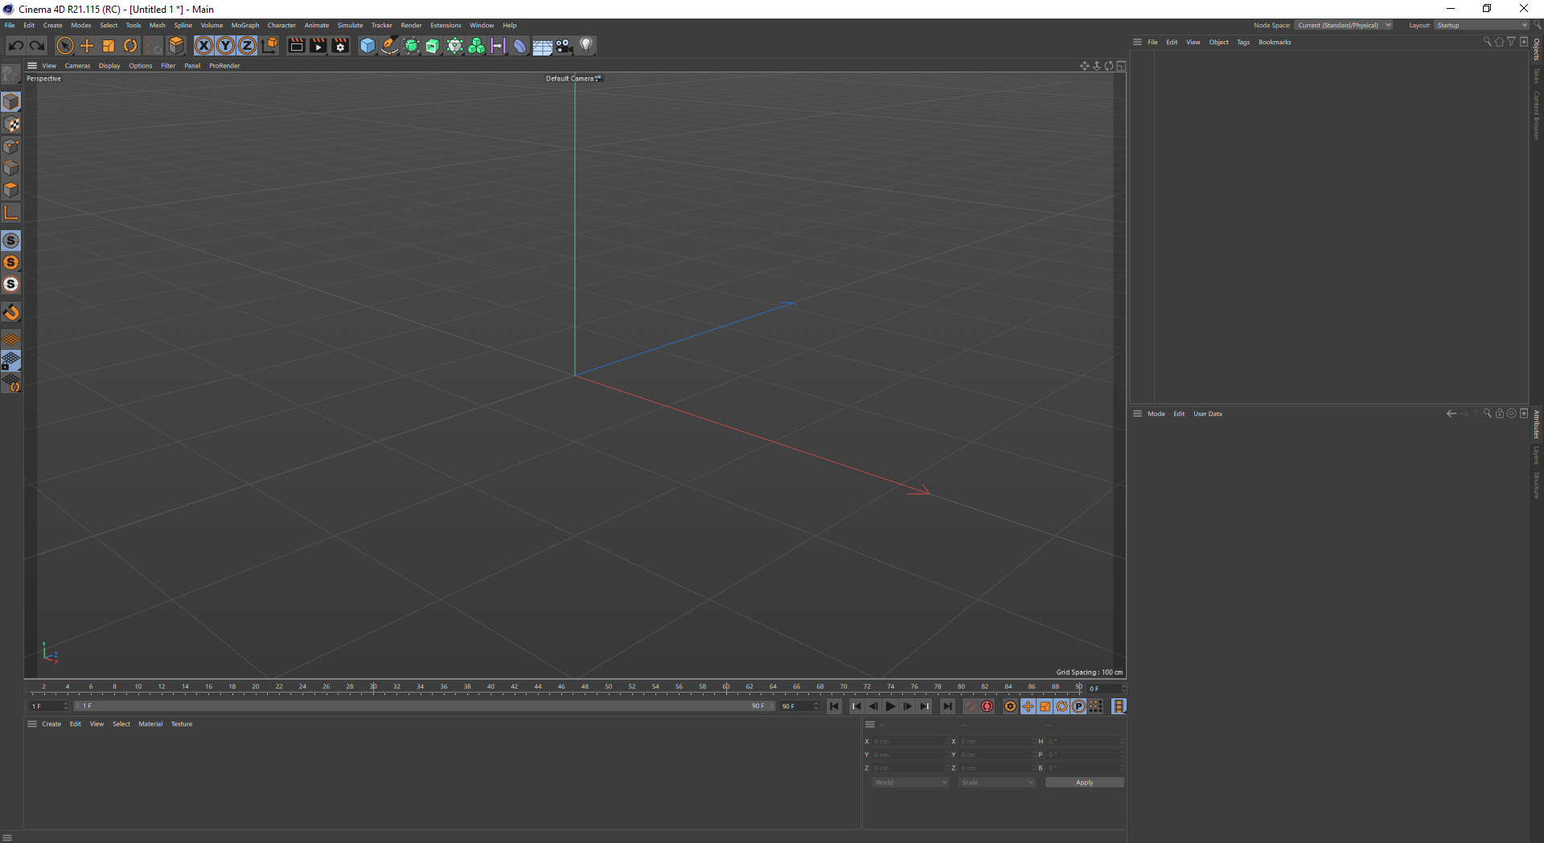Open Edit Render Settings icon
This screenshot has width=1544, height=843.
click(x=340, y=46)
